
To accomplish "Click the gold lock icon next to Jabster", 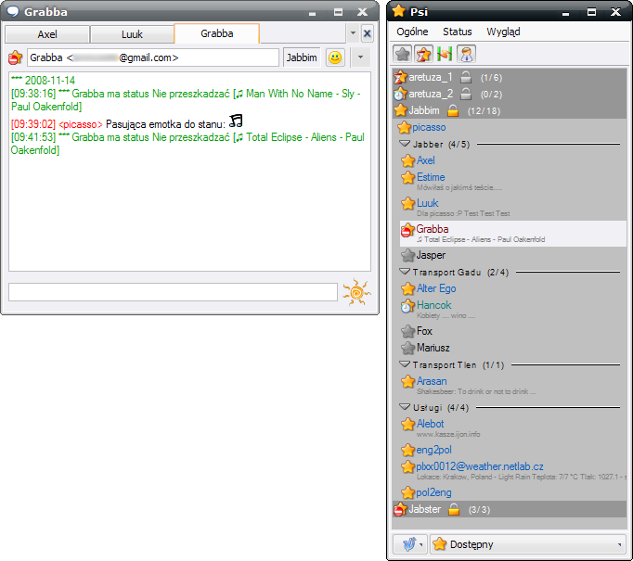I will tap(454, 509).
